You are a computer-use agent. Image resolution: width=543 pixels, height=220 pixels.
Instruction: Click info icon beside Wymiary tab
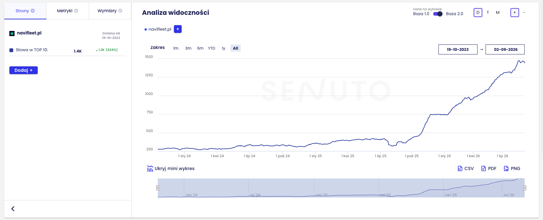click(x=120, y=11)
